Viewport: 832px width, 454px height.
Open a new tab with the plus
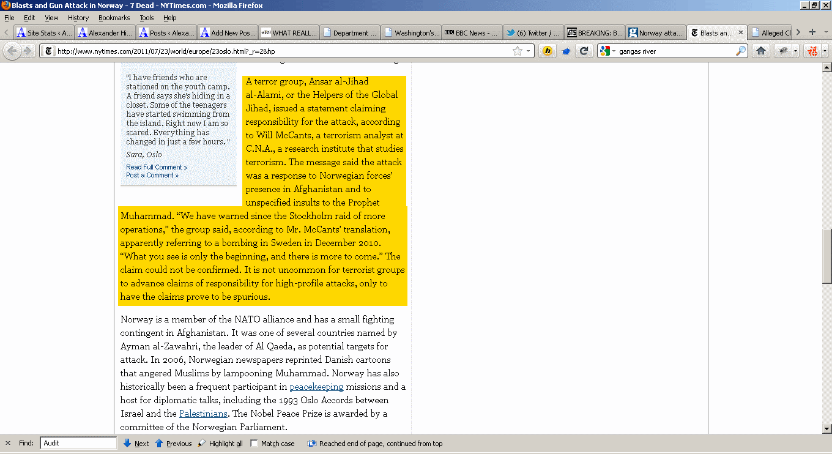pos(812,32)
